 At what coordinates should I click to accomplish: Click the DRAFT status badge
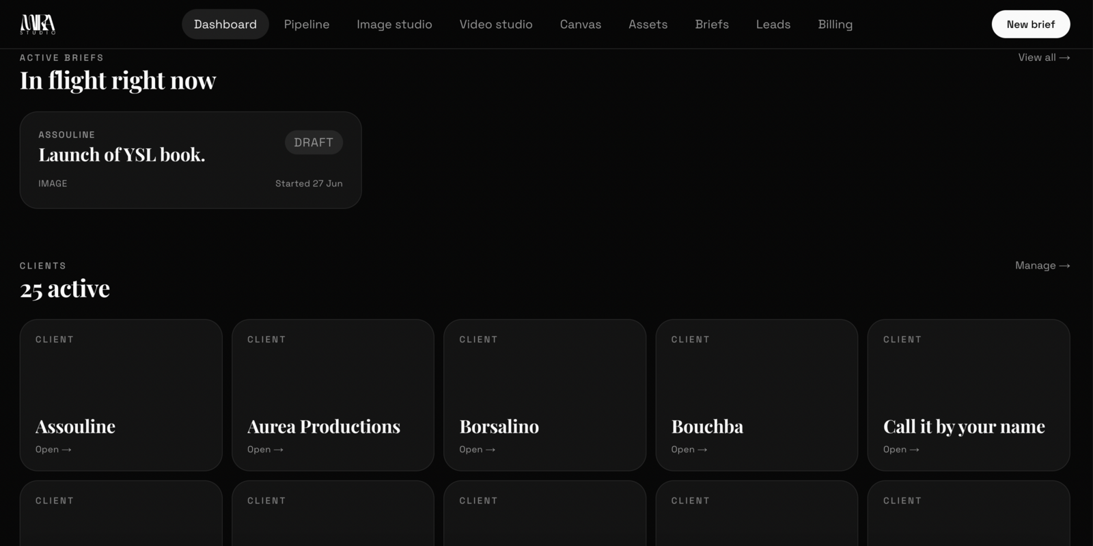(x=314, y=142)
